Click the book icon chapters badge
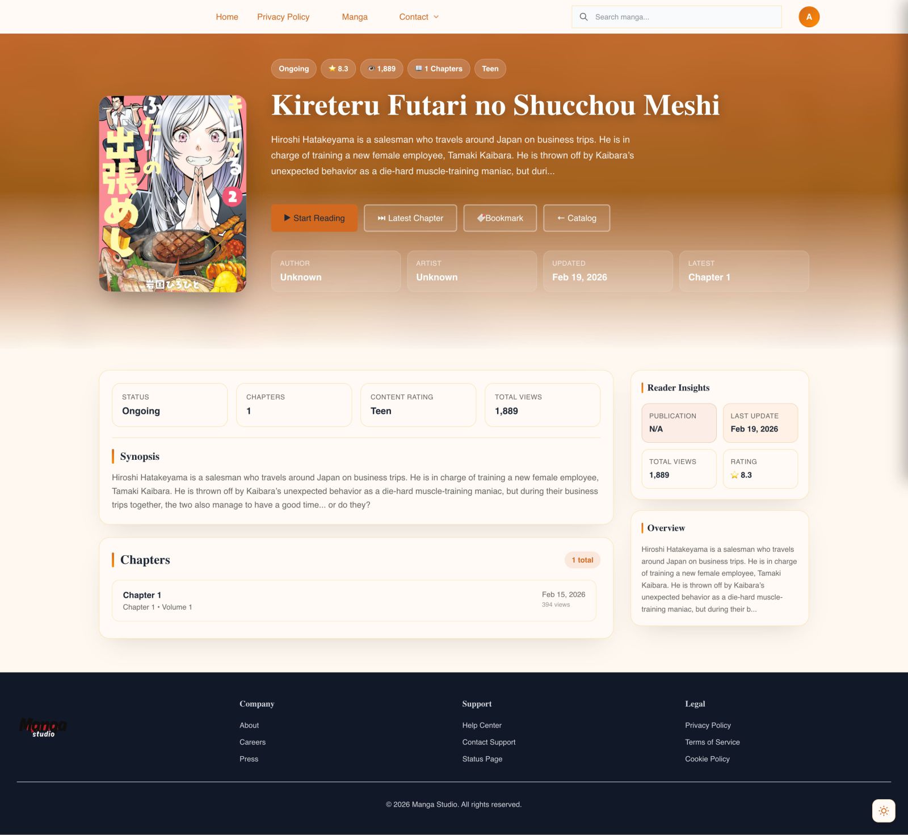The width and height of the screenshot is (908, 835). (439, 69)
